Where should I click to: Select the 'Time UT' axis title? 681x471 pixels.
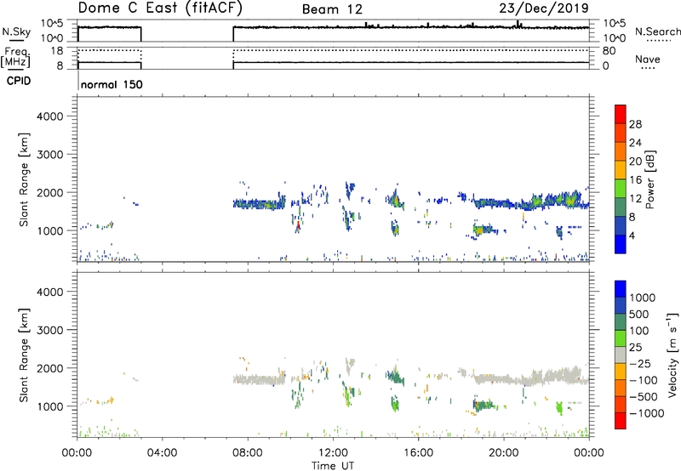(333, 466)
